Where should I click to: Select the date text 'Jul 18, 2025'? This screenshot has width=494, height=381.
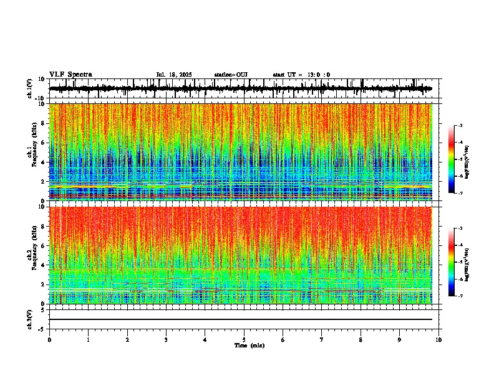[174, 75]
